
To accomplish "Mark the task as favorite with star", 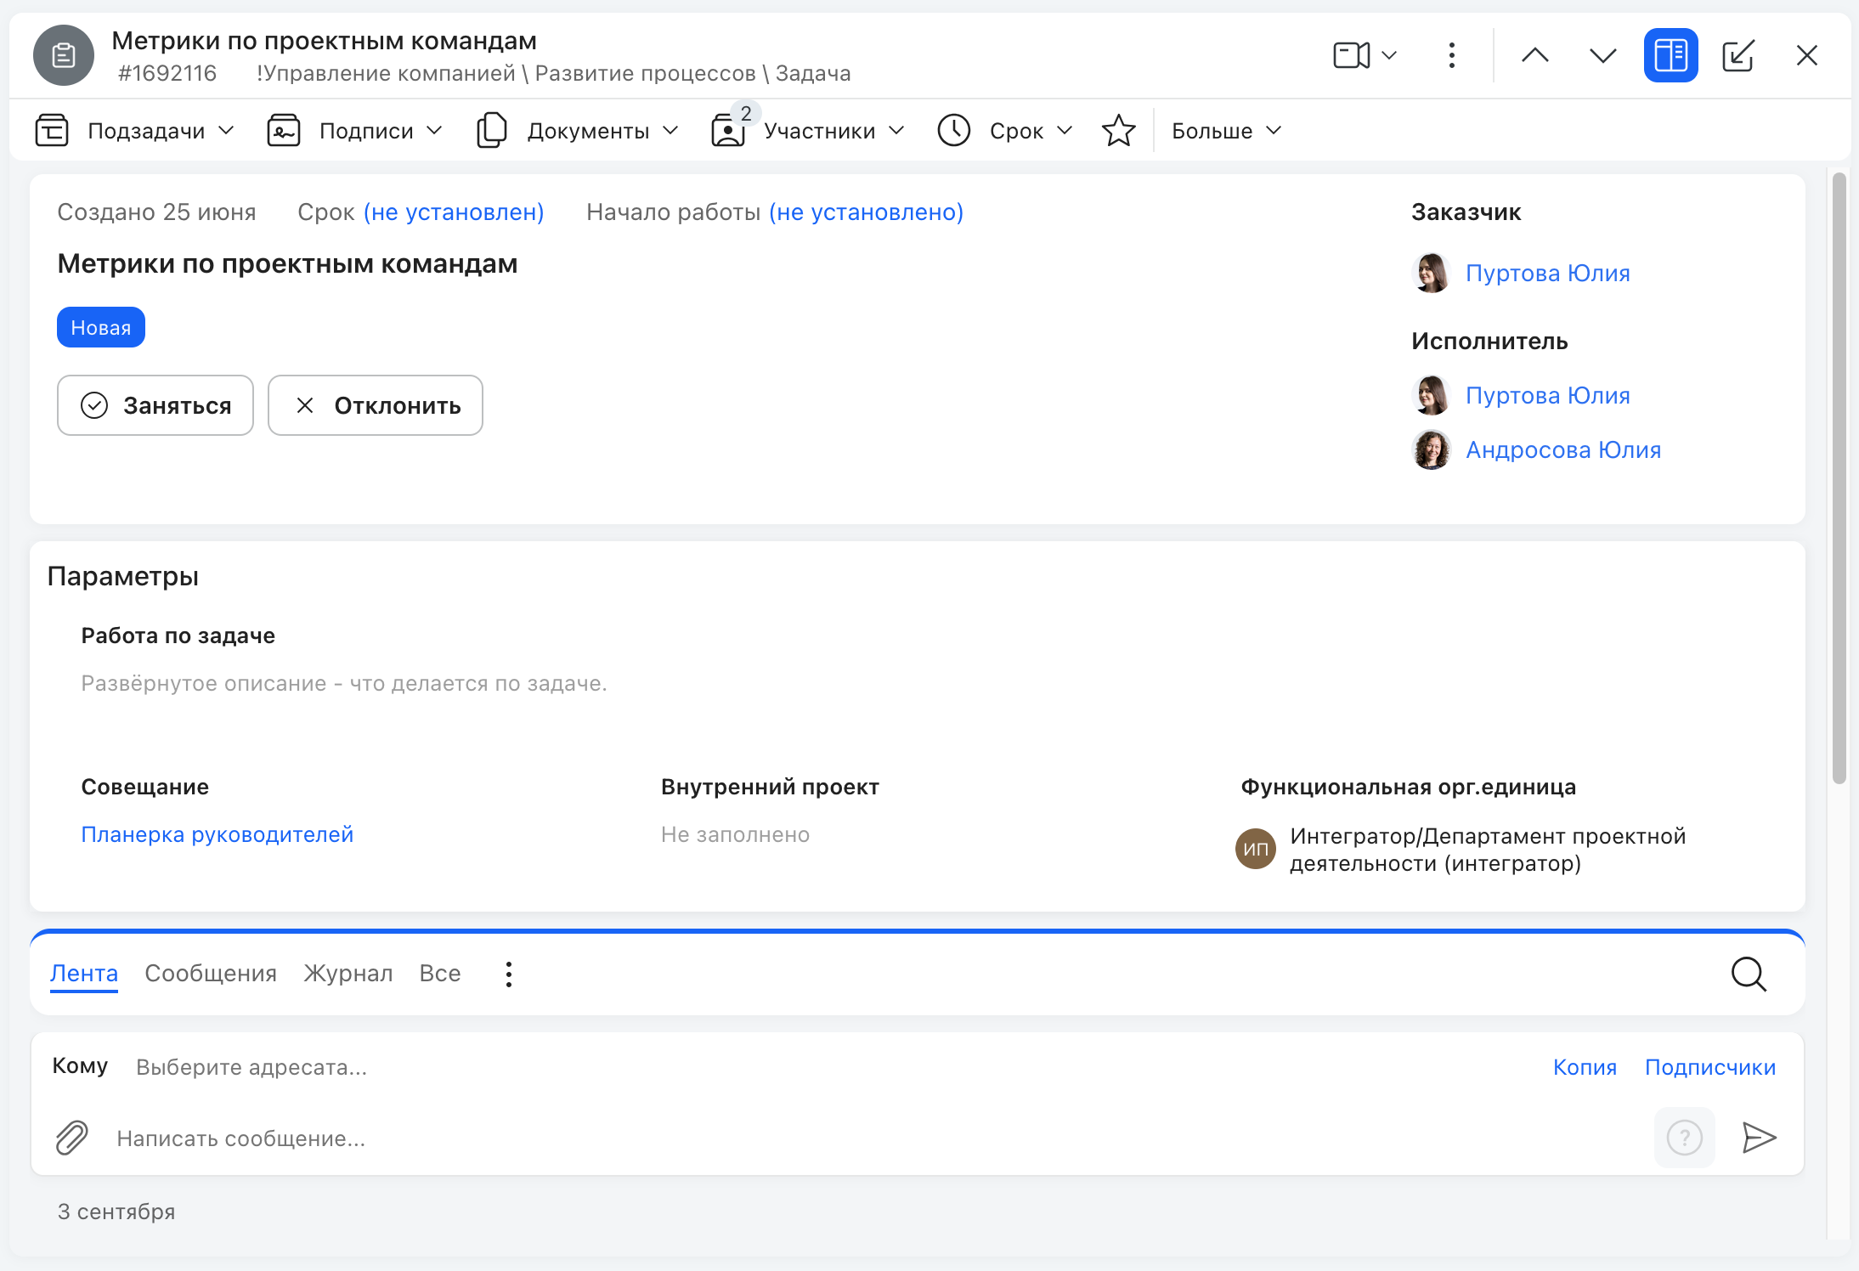I will (1119, 131).
